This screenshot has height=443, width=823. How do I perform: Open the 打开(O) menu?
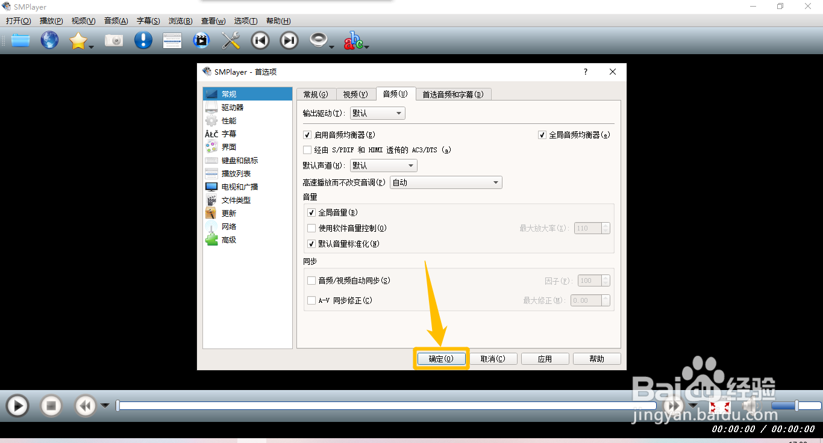click(x=19, y=21)
